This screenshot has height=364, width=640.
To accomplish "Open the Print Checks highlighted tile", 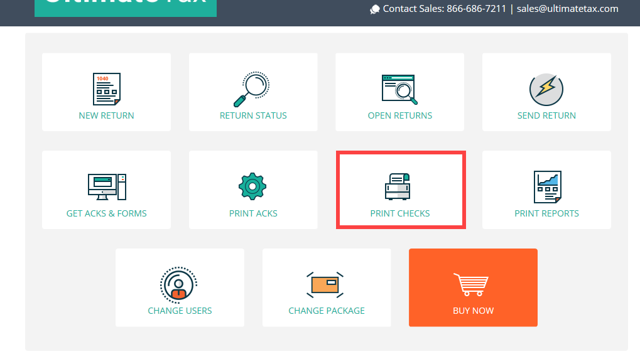I will [399, 190].
